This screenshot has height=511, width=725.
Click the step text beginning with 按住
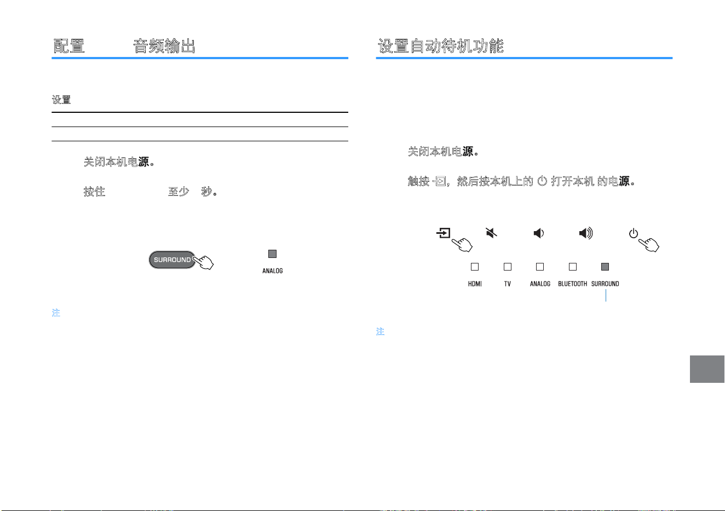pyautogui.click(x=151, y=192)
